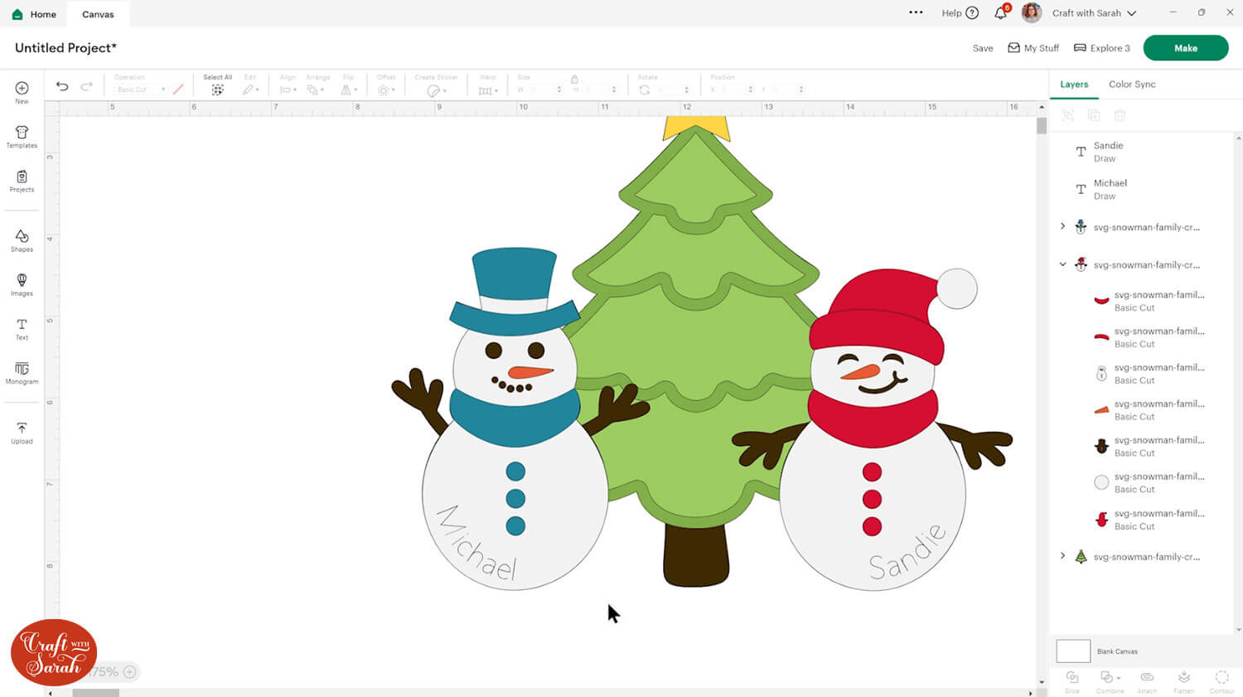Select the Text tool
The width and height of the screenshot is (1243, 697).
22,329
